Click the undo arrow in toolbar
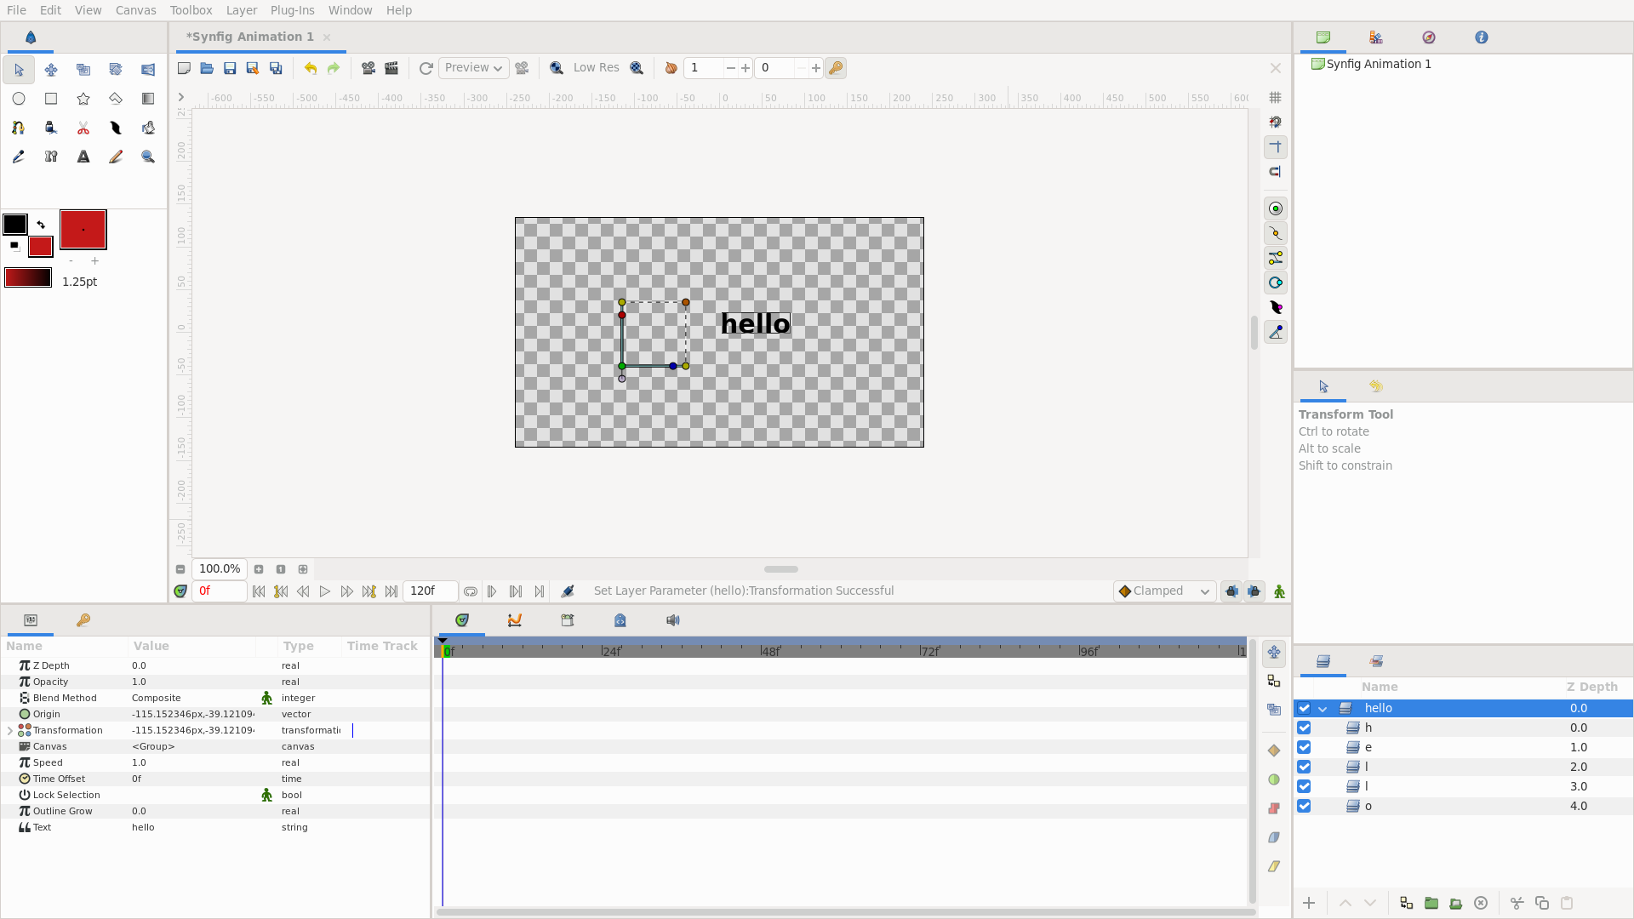Image resolution: width=1634 pixels, height=919 pixels. [311, 68]
